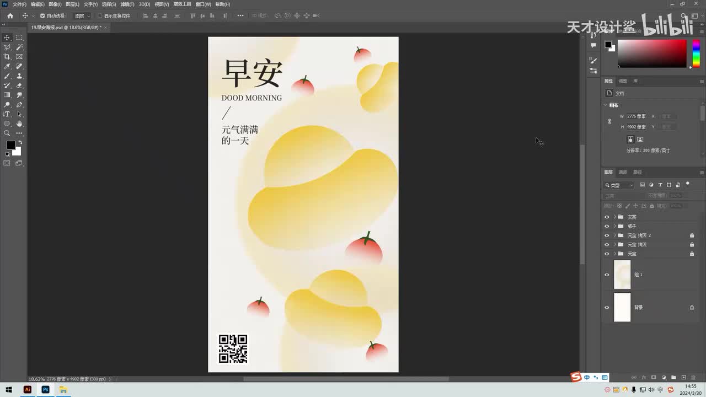
Task: Expand the 柿子 layer group
Action: click(614, 226)
